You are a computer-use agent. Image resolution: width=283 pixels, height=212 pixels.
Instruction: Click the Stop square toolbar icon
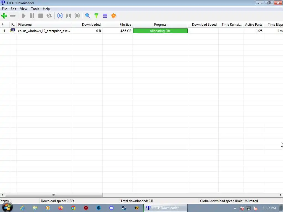(x=41, y=16)
